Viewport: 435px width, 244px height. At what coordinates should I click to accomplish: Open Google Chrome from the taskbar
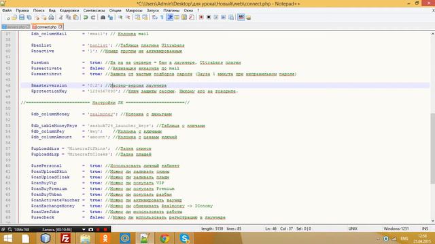pyautogui.click(x=164, y=239)
